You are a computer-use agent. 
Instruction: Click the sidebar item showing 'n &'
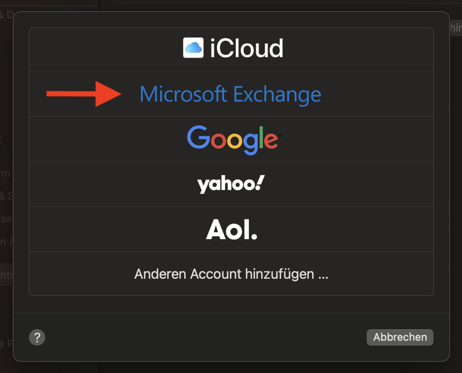[6, 242]
